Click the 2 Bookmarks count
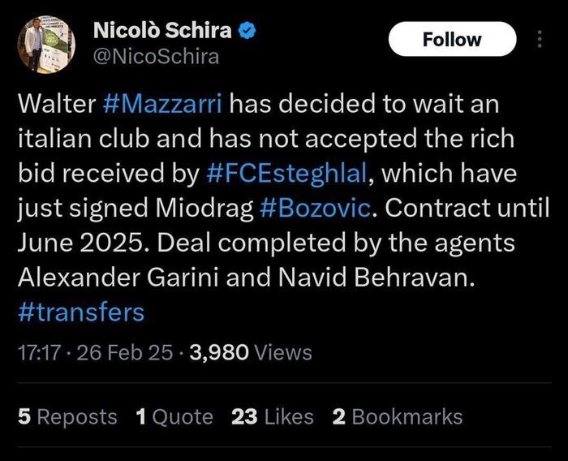Screen dimensions: 568x461 398,417
